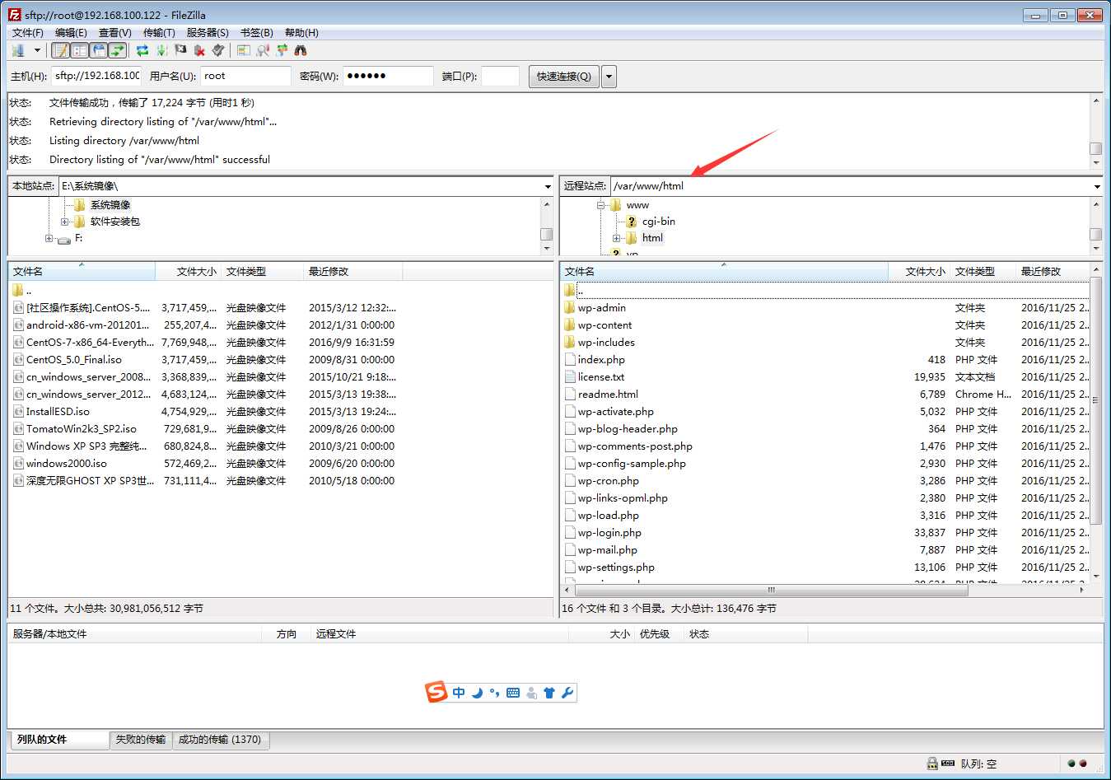Toggle directory comparison icon
This screenshot has height=780, width=1111.
point(263,51)
